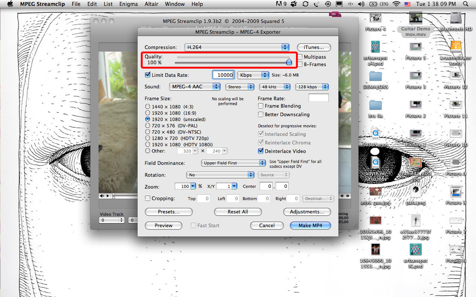Choose 720 × 576 DV-PAL frame size

148,125
